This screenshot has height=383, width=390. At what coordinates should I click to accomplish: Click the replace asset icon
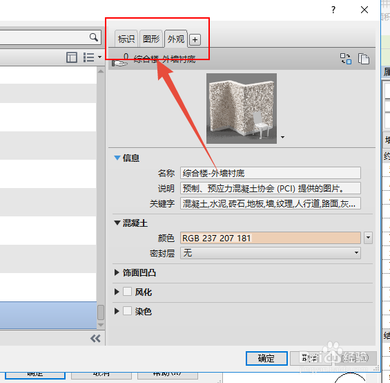click(x=346, y=59)
